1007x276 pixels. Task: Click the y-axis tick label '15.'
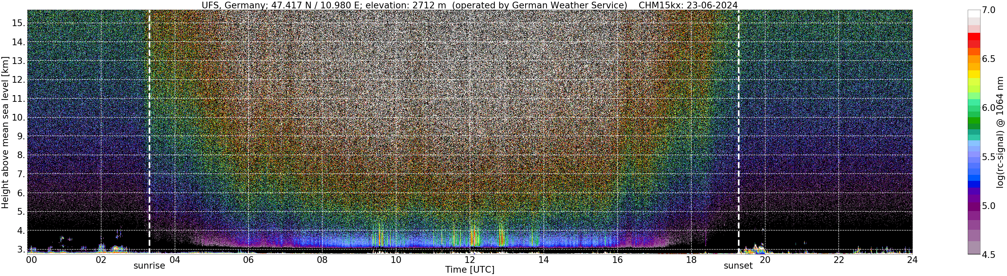click(x=18, y=23)
